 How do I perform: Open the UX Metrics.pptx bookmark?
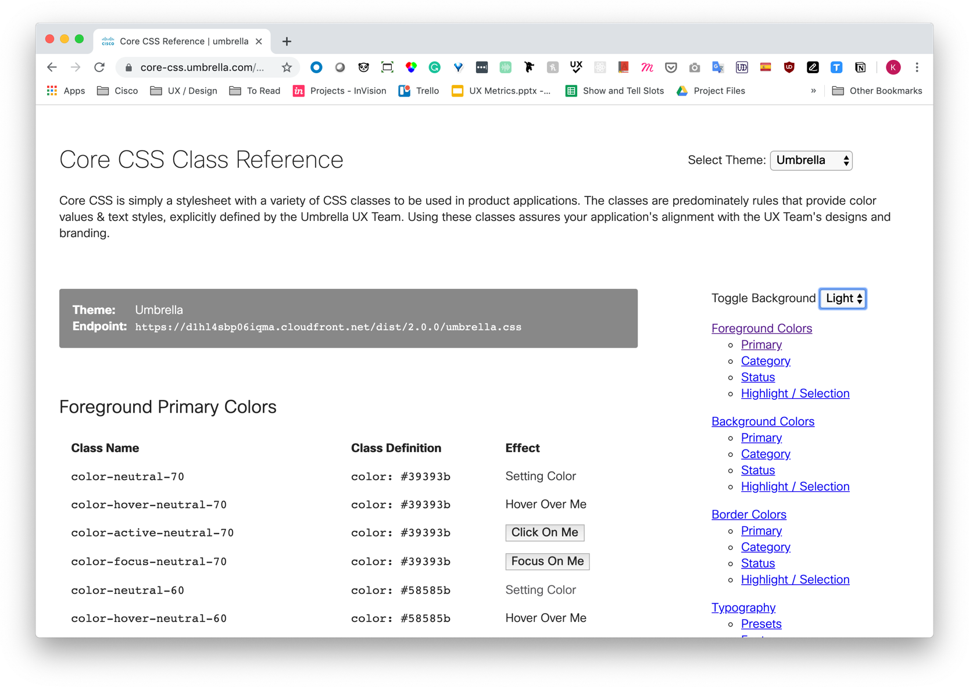pyautogui.click(x=501, y=91)
